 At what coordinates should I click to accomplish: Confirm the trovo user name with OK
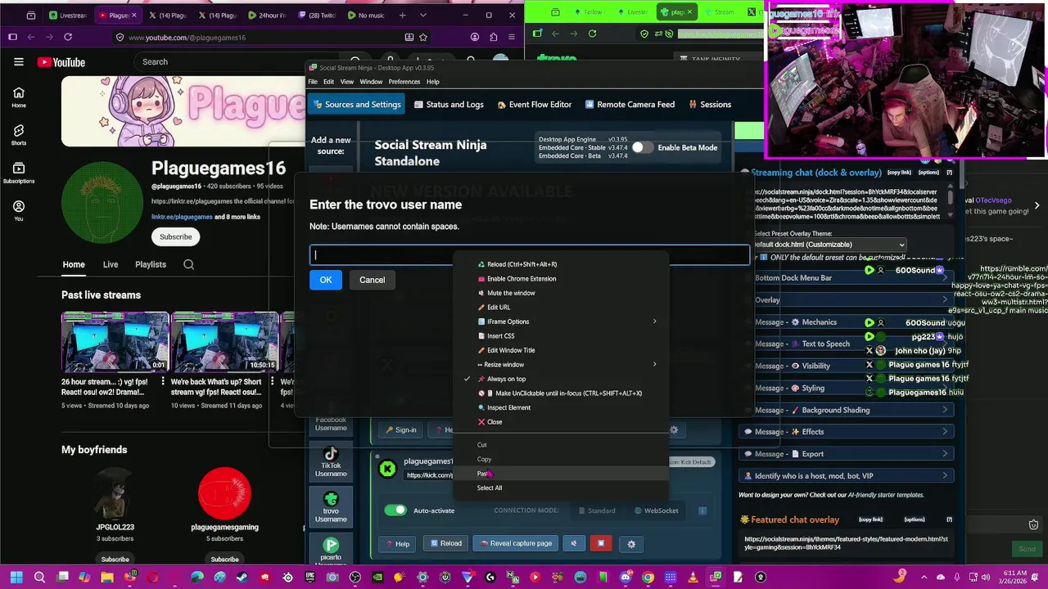pyautogui.click(x=326, y=280)
